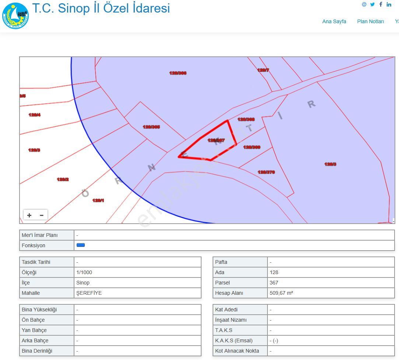
Task: Open Plan Notları menu item
Action: pyautogui.click(x=371, y=21)
